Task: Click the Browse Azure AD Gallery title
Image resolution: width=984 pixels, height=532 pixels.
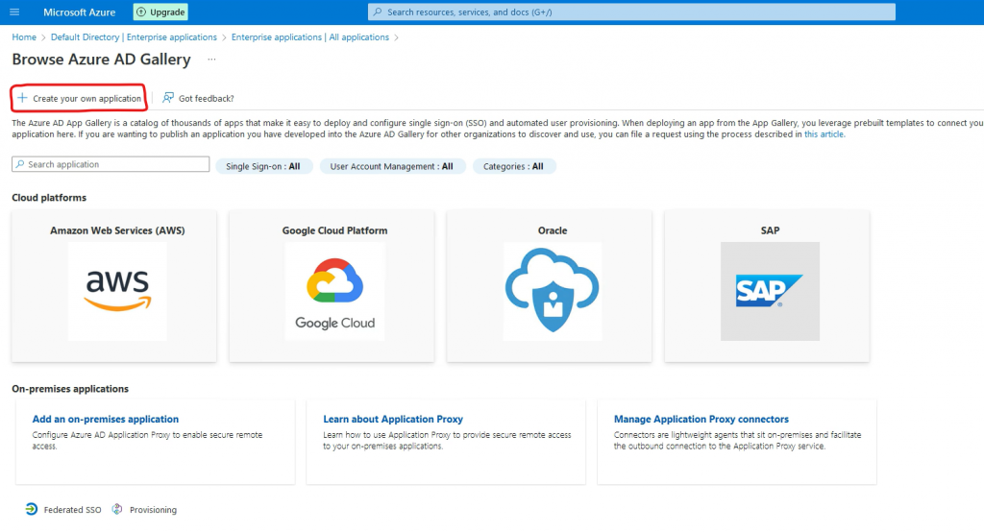Action: (101, 60)
